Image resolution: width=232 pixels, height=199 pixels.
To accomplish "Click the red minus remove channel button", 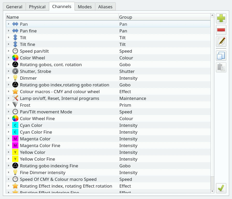I will (221, 30).
